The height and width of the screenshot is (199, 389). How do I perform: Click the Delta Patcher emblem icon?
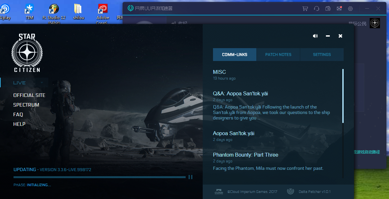click(291, 192)
